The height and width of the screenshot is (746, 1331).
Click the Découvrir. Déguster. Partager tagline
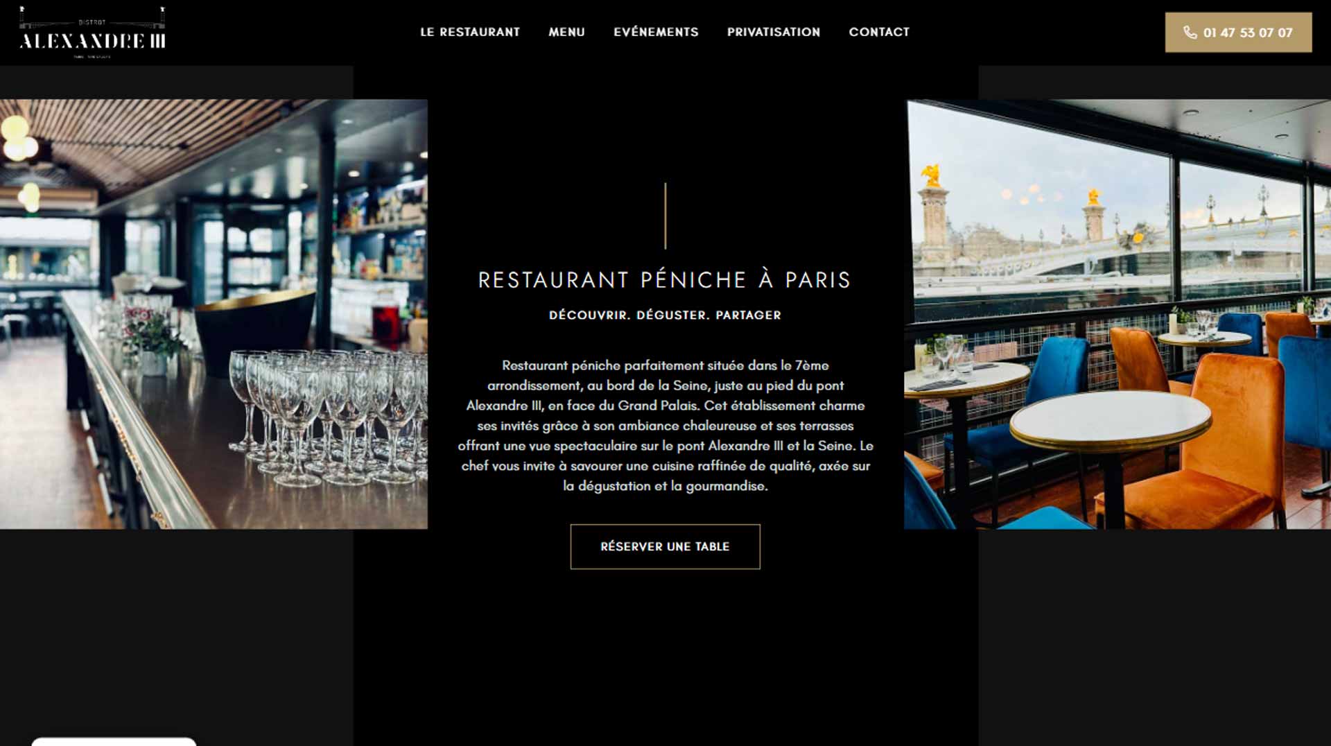tap(665, 315)
